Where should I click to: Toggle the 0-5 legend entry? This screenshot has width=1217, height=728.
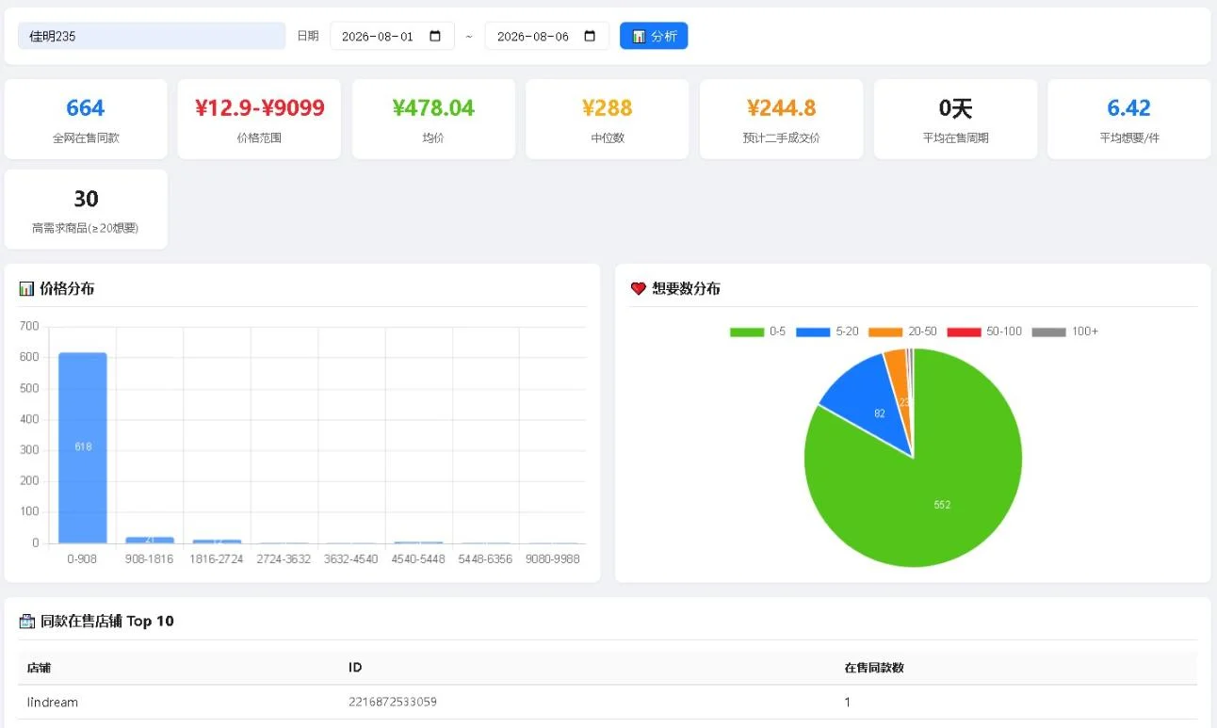coord(757,332)
